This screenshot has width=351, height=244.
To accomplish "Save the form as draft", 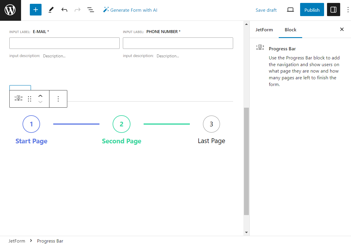I will [x=266, y=10].
